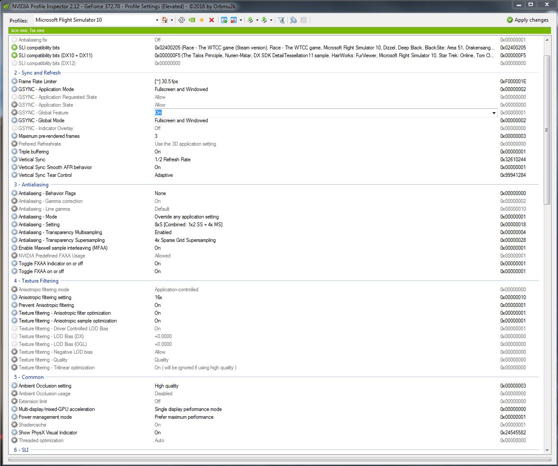
Task: Click gear icon next to Toggle FXAA on or off
Action: [14, 271]
